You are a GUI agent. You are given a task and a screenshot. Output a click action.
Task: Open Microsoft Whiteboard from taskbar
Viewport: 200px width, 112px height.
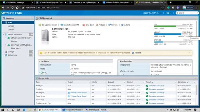click(x=73, y=110)
